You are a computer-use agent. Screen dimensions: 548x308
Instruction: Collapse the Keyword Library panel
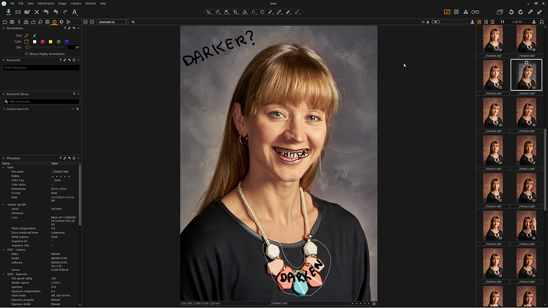pyautogui.click(x=4, y=94)
